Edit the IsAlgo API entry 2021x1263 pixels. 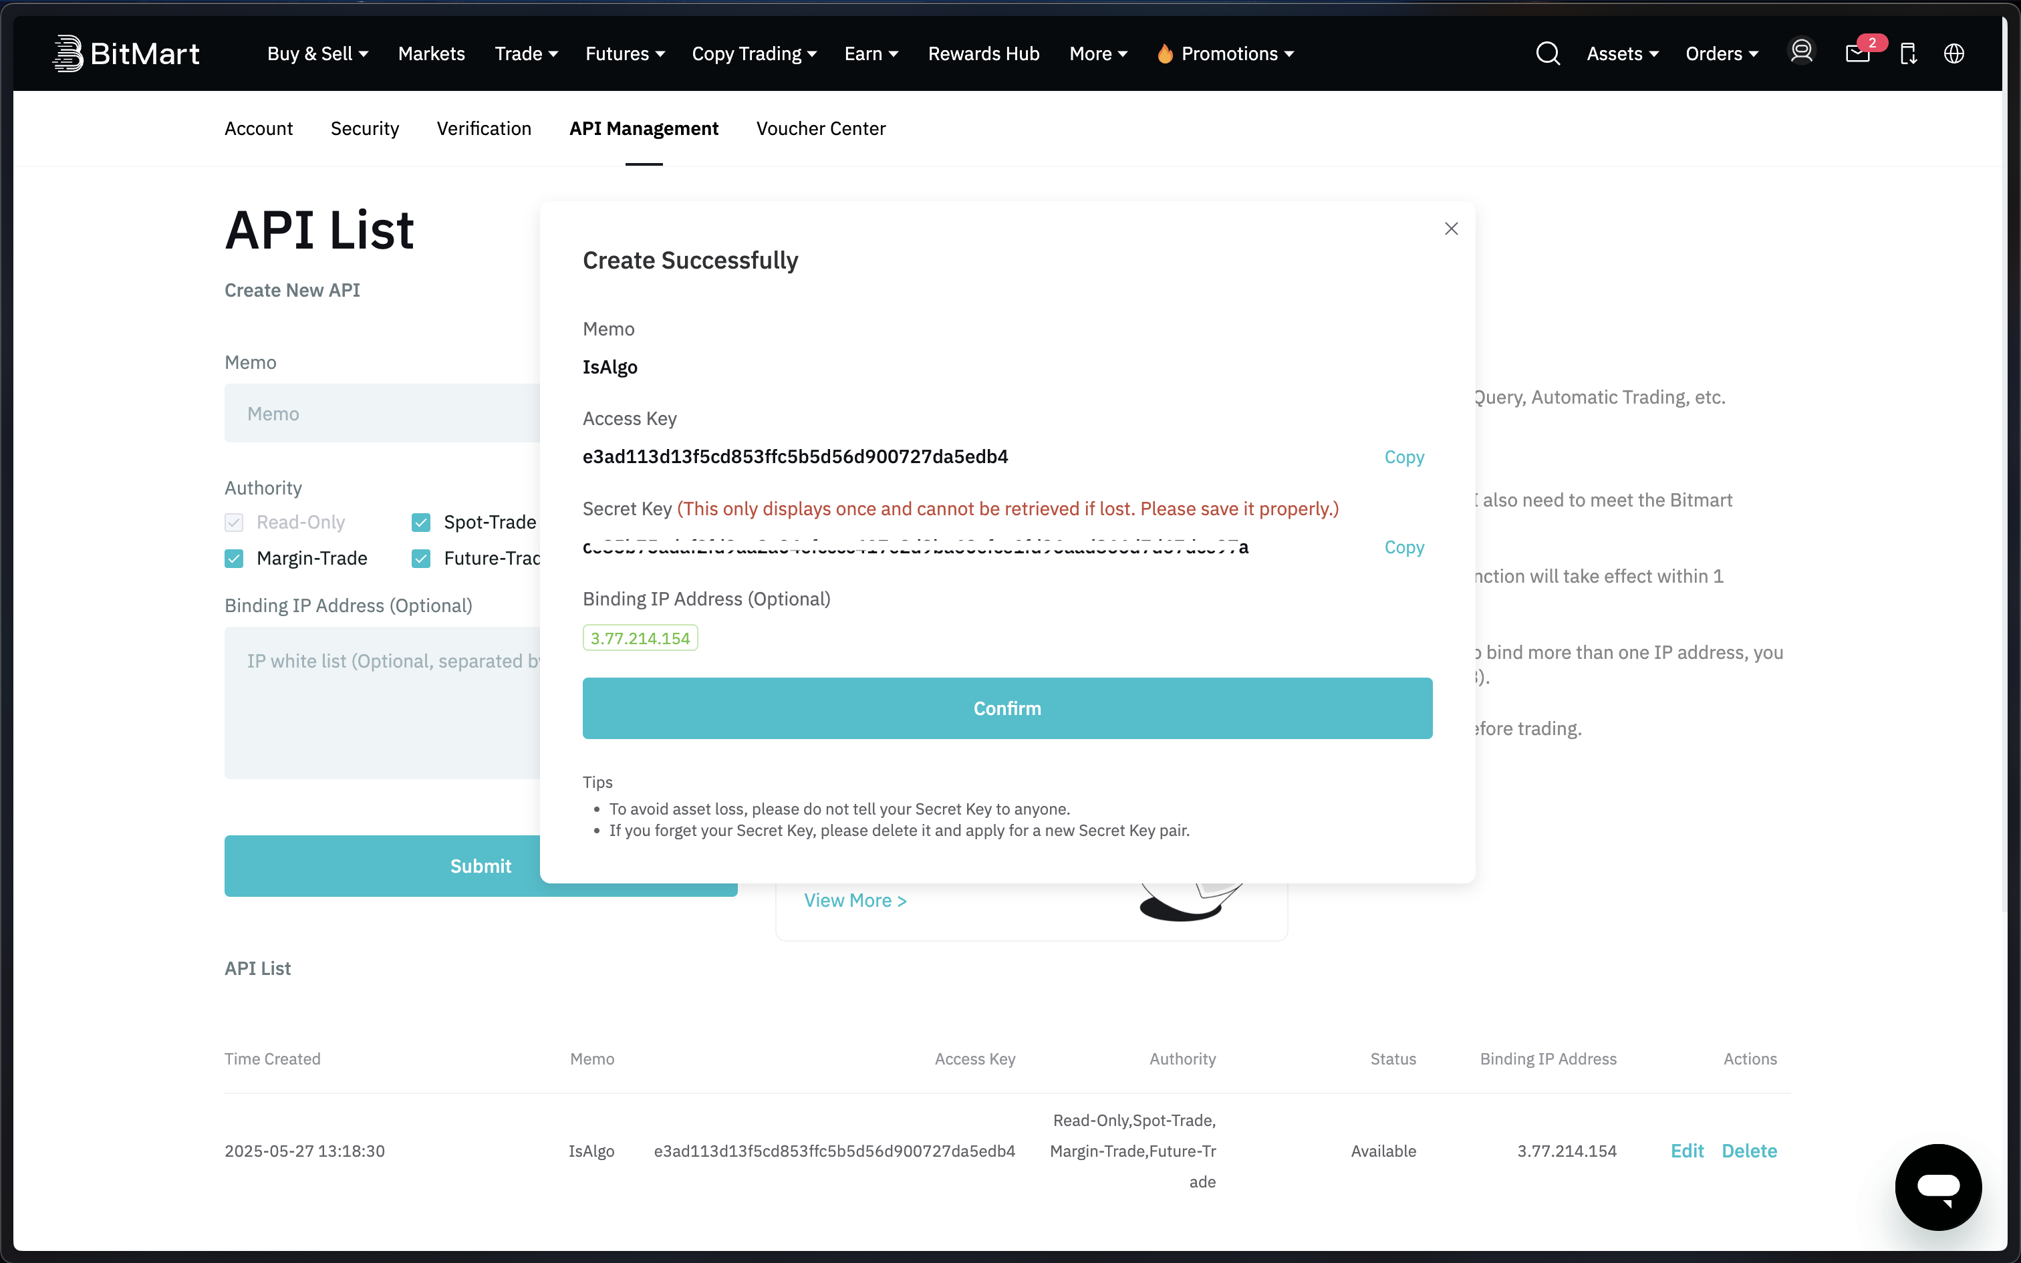1687,1151
